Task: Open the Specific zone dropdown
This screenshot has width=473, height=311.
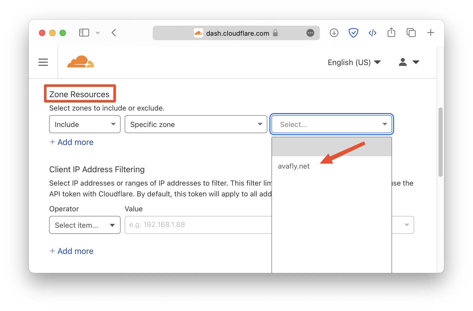Action: 196,124
